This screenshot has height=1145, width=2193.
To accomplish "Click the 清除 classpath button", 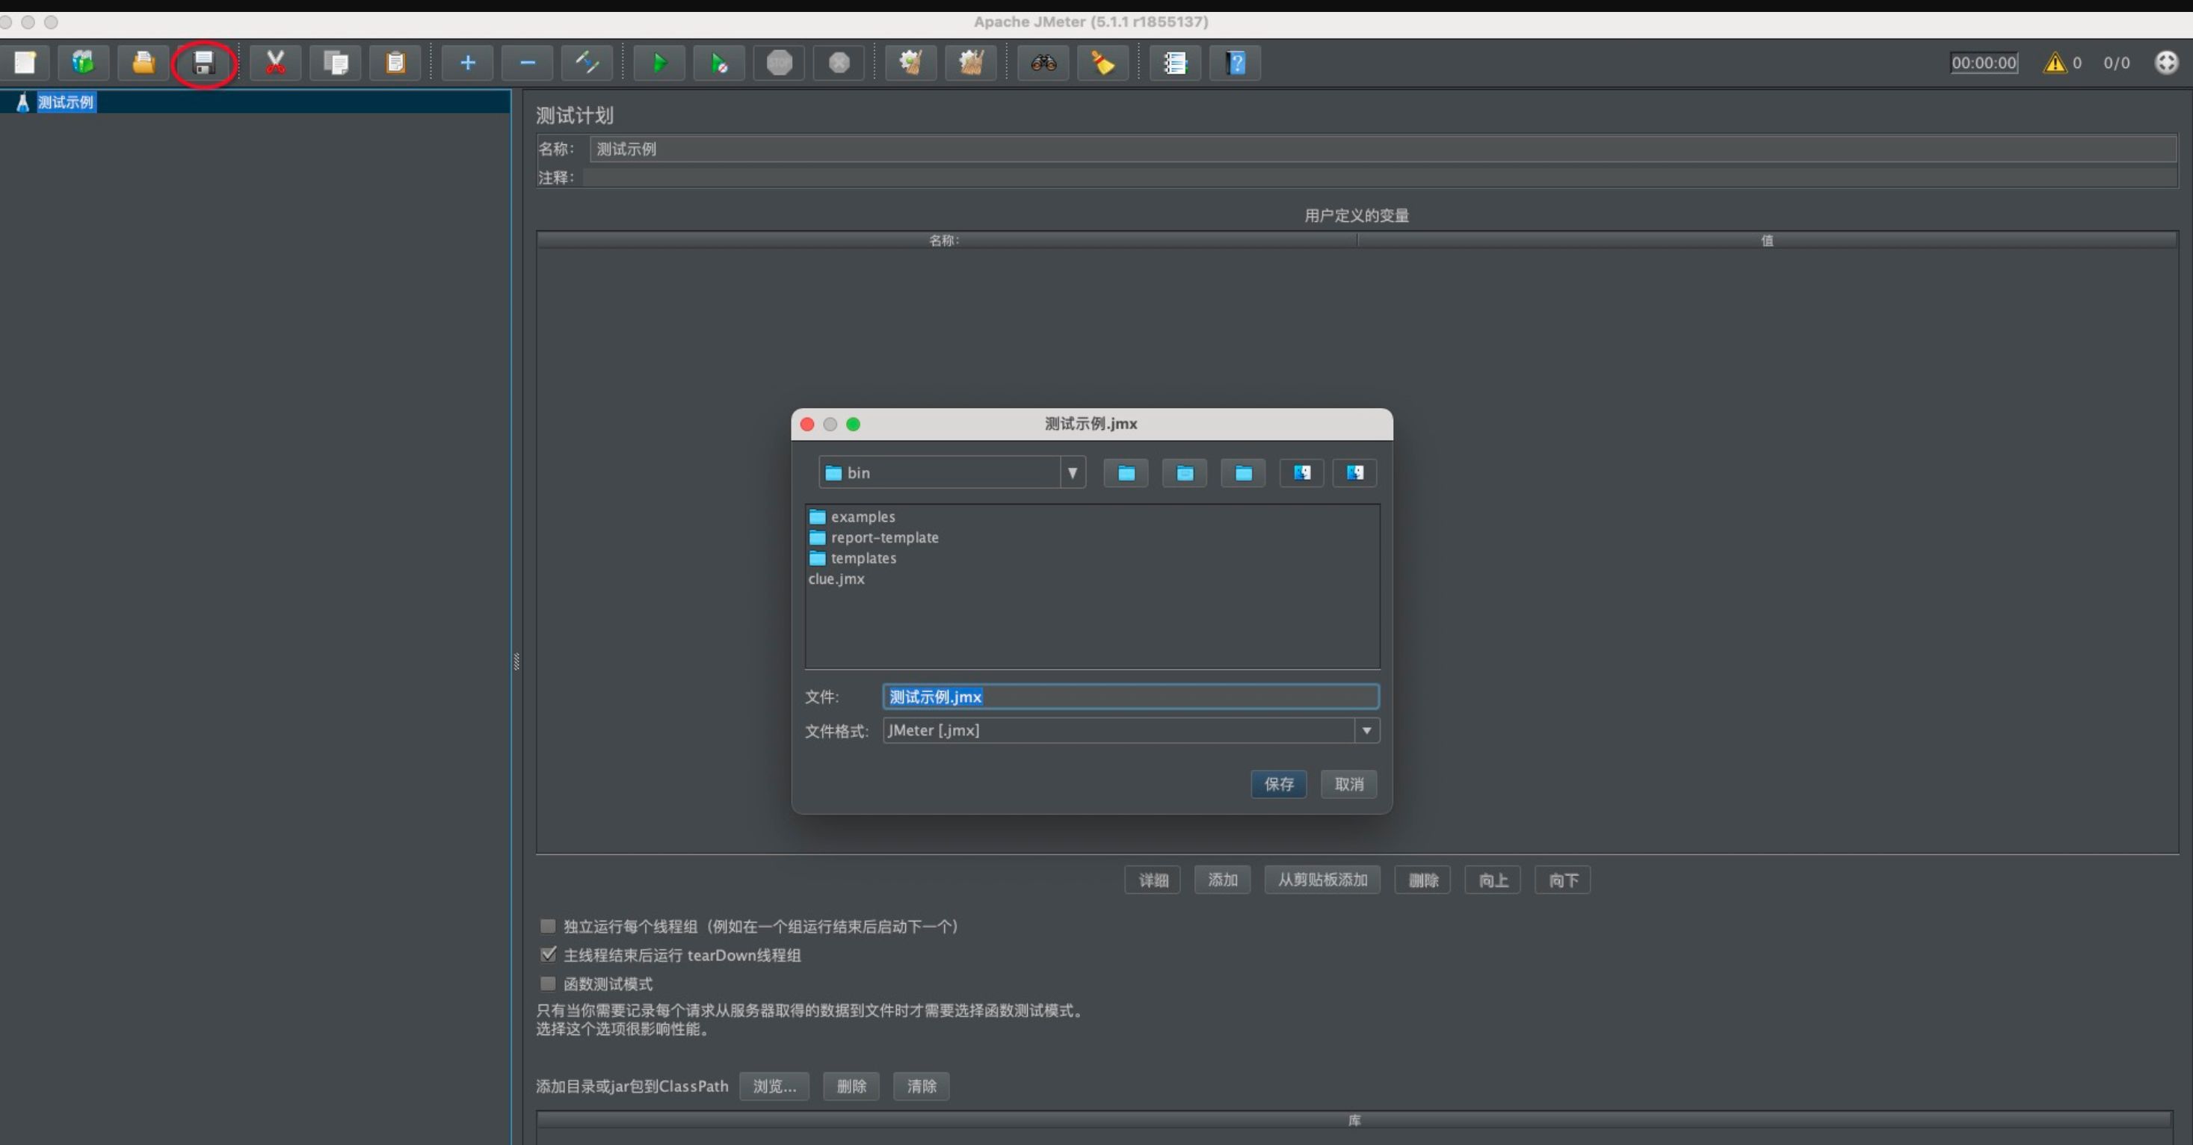I will coord(921,1086).
